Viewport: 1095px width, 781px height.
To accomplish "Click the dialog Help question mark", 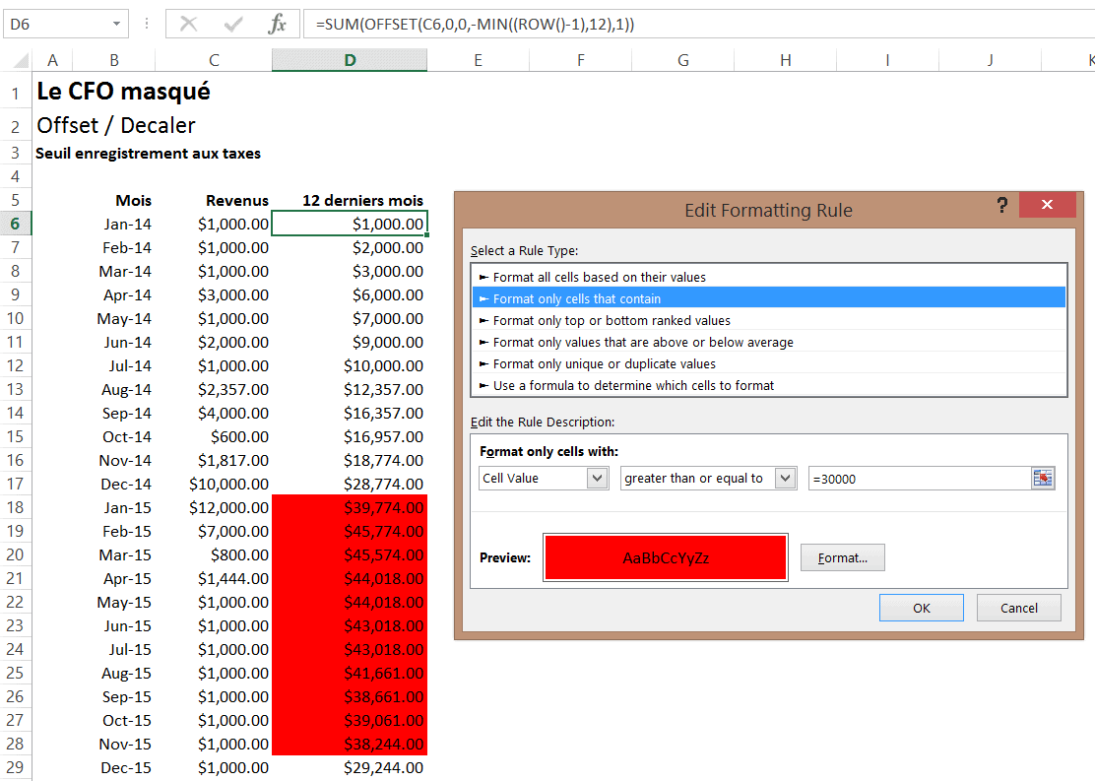I will (1001, 206).
